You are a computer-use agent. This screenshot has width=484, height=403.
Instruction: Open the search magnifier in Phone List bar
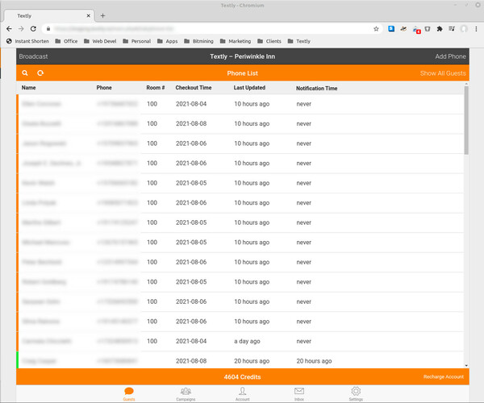(x=25, y=73)
